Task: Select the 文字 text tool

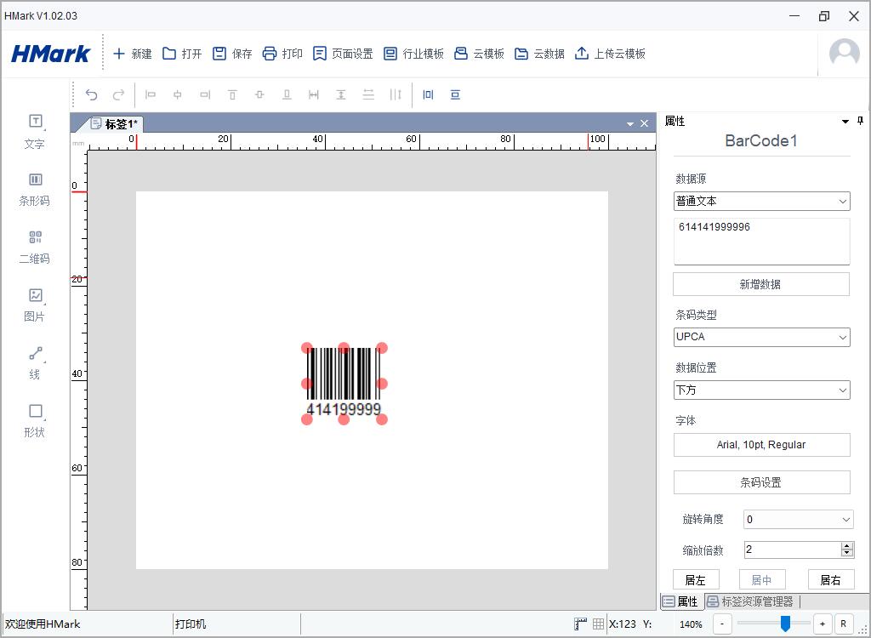Action: 34,132
